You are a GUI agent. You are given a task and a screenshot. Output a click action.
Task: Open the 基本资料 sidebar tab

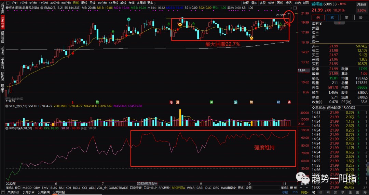[3, 63]
